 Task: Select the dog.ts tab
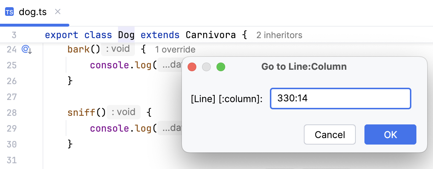pos(32,12)
